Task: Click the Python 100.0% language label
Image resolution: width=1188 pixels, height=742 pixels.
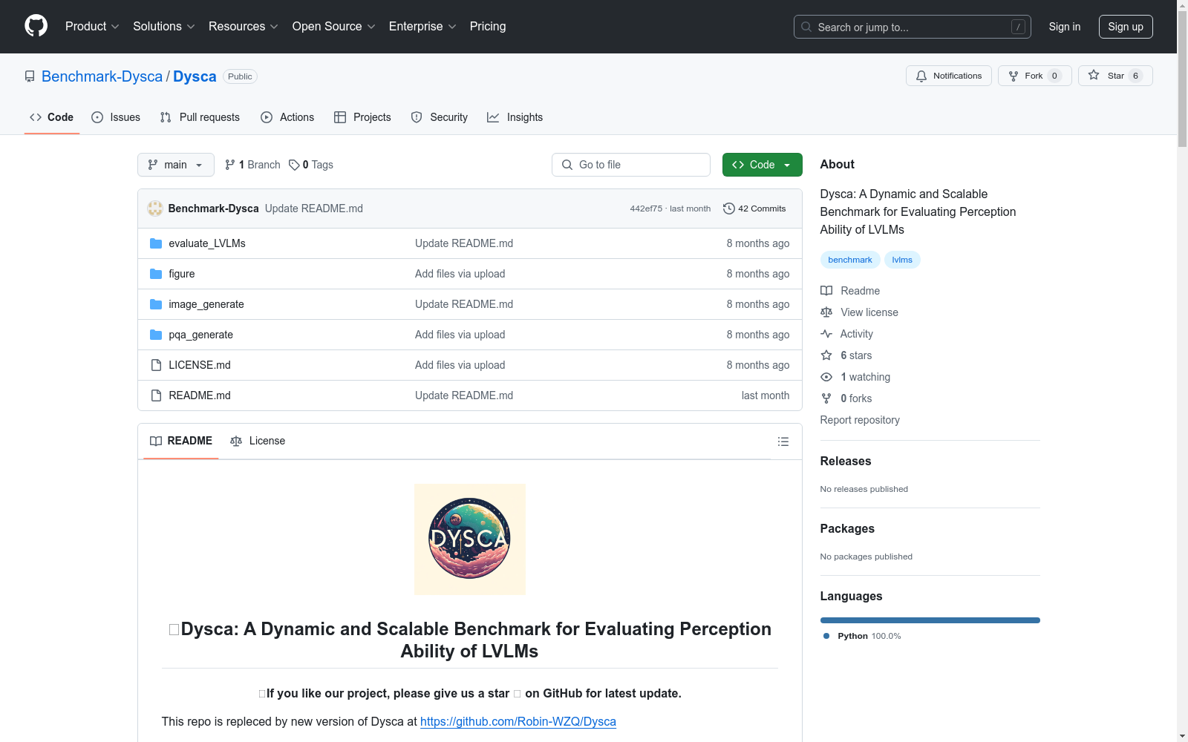Action: [x=869, y=636]
